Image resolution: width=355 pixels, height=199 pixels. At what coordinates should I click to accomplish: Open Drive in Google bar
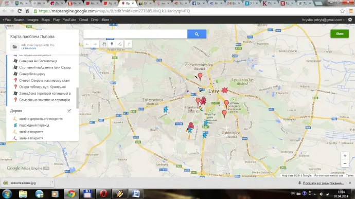pos(95,20)
